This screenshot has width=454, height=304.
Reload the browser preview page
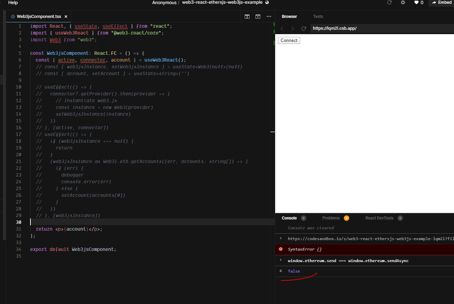click(303, 28)
